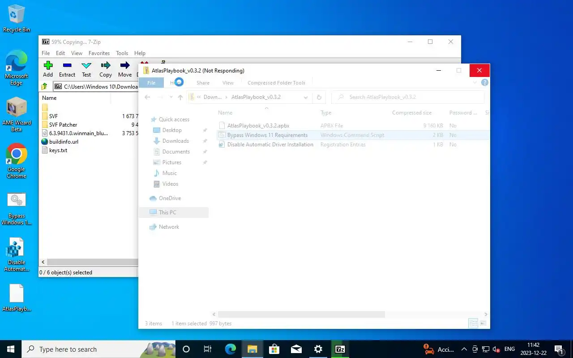Open Desktop in the navigation pane
This screenshot has height=358, width=573.
(172, 130)
